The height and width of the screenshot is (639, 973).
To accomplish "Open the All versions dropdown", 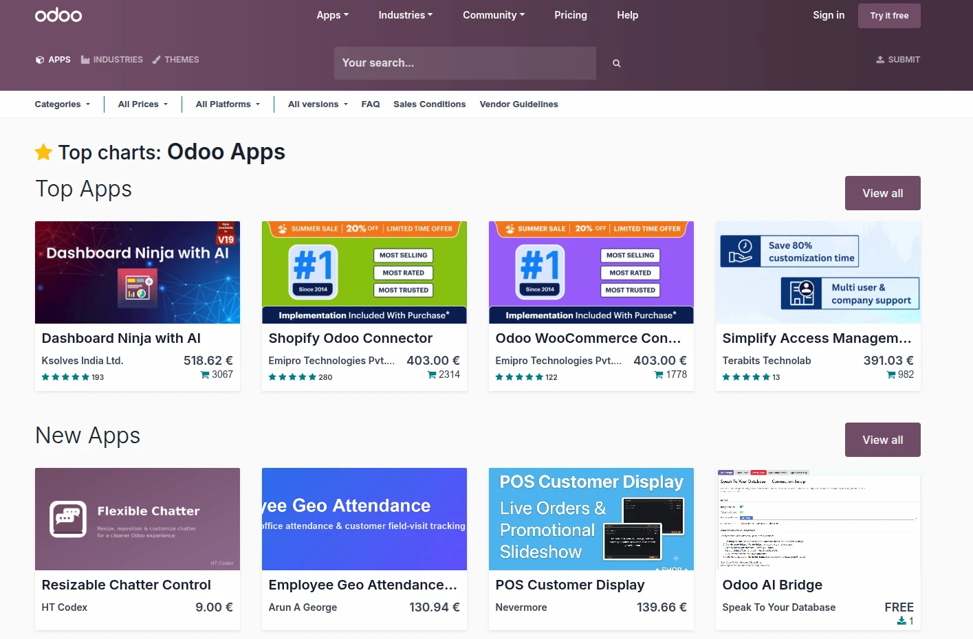I will point(318,104).
